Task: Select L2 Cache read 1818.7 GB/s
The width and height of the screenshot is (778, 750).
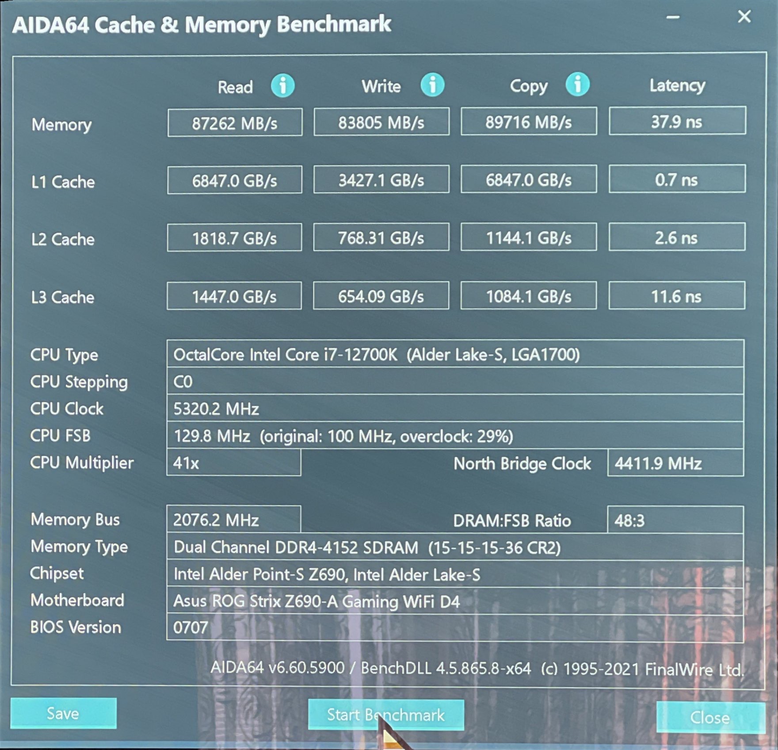Action: coord(234,237)
